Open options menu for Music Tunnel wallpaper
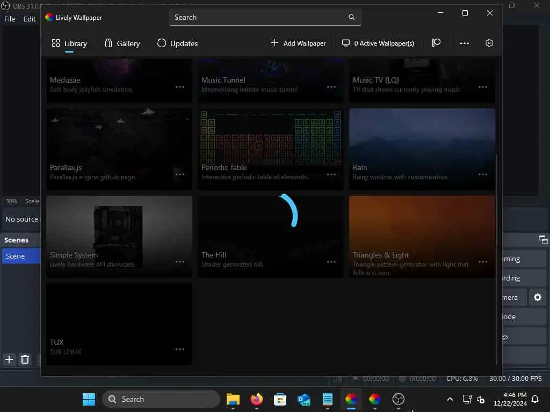Image resolution: width=550 pixels, height=412 pixels. (x=331, y=87)
